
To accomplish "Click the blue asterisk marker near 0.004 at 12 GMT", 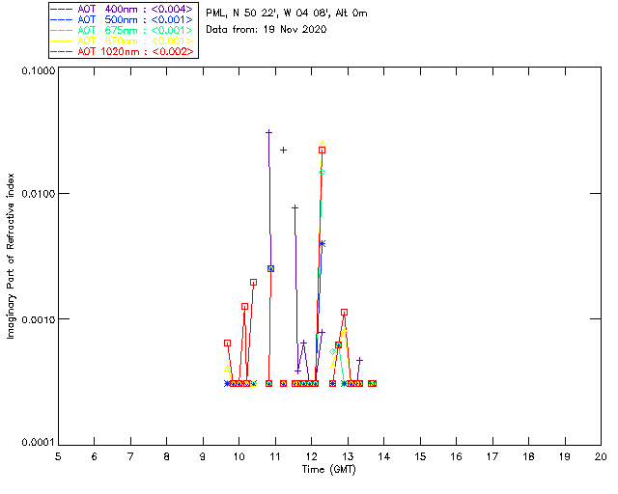I will (323, 244).
